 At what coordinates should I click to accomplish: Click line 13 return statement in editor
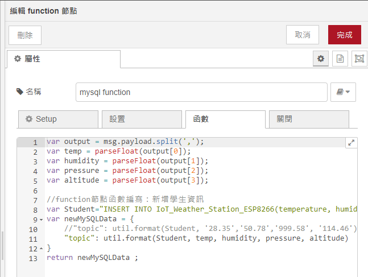[92, 258]
